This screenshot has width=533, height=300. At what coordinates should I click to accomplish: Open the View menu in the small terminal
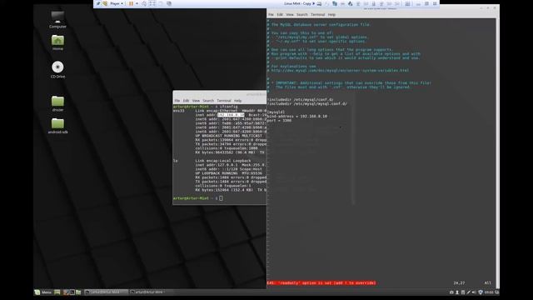tap(196, 101)
